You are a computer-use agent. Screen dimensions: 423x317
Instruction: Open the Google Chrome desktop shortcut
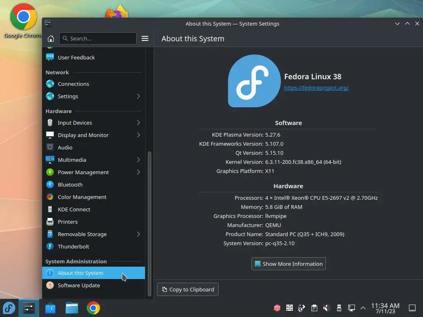point(23,21)
